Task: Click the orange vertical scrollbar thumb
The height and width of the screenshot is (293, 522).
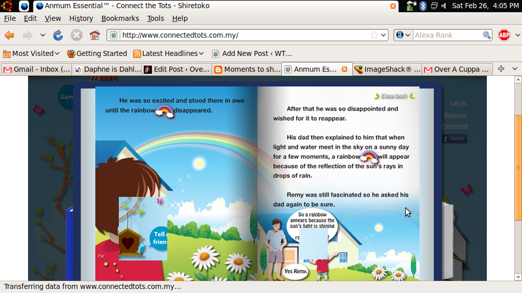Action: point(518,168)
